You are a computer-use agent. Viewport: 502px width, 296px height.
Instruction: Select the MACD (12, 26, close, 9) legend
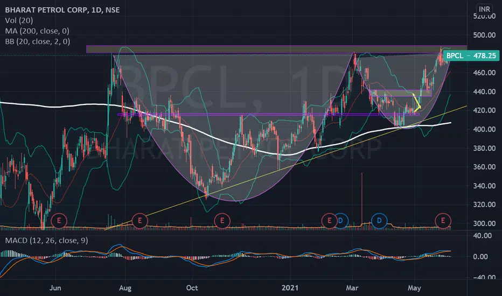[x=46, y=241]
